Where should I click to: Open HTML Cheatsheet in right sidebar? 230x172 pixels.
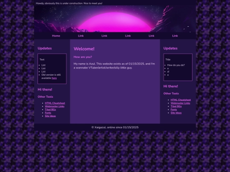181,100
